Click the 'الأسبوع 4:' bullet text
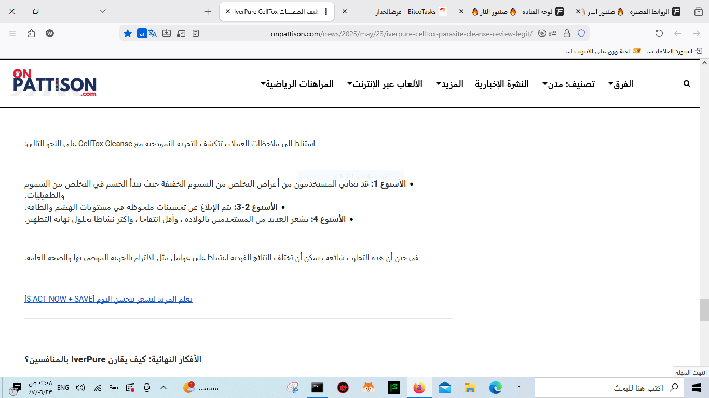This screenshot has width=709, height=398. click(x=328, y=219)
